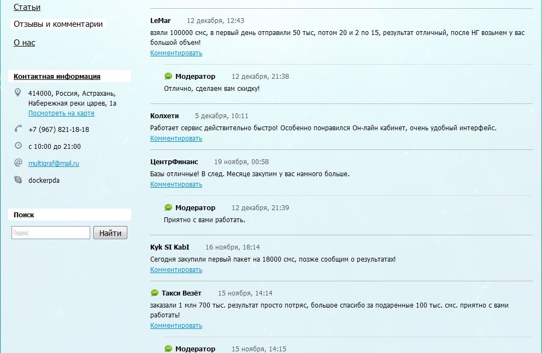The width and height of the screenshot is (542, 353).
Task: Click Комментировать under LeMar review
Action: coord(176,53)
